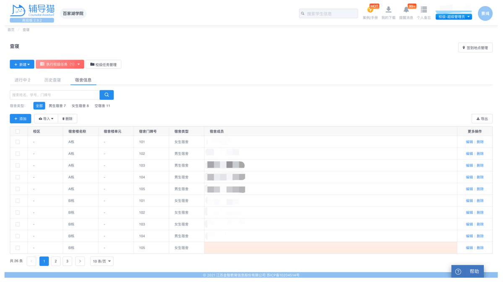Screen dimensions: 503x282
Task: Expand the 新建 dropdown button
Action: [22, 64]
